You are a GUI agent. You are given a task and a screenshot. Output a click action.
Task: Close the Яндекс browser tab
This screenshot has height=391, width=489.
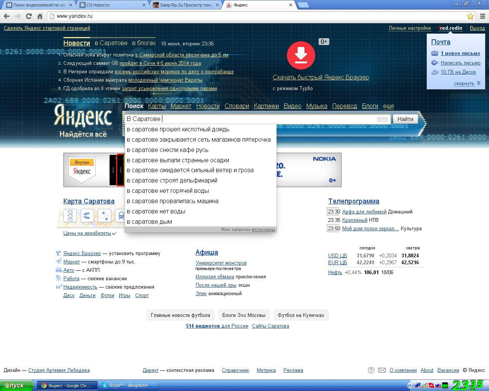(291, 5)
